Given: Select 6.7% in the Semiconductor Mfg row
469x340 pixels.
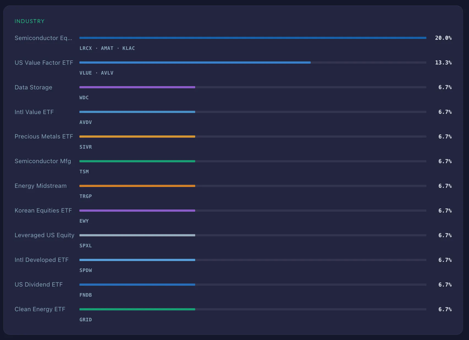Looking at the screenshot, I should coord(445,161).
